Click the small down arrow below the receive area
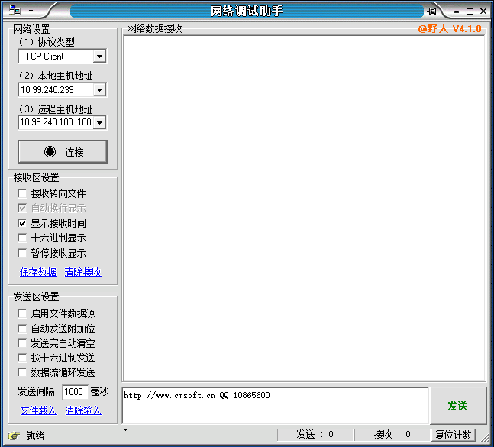 click(x=126, y=429)
